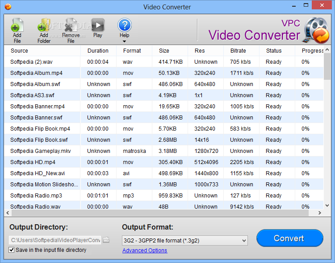The width and height of the screenshot is (335, 263).
Task: Sort by the Bitrate column header
Action: [241, 50]
